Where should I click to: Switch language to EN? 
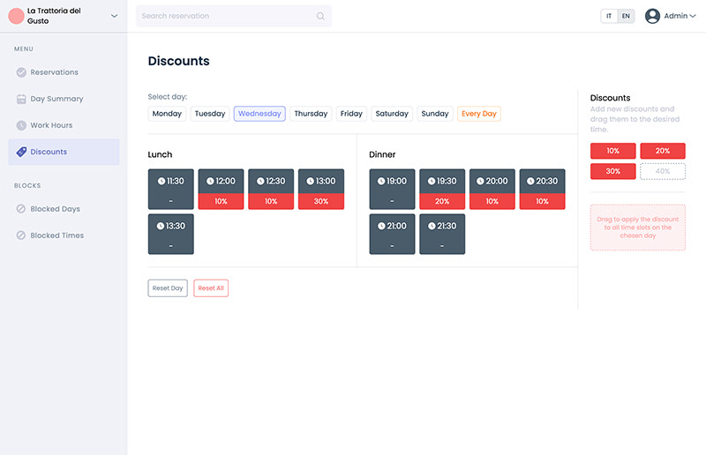pos(626,16)
